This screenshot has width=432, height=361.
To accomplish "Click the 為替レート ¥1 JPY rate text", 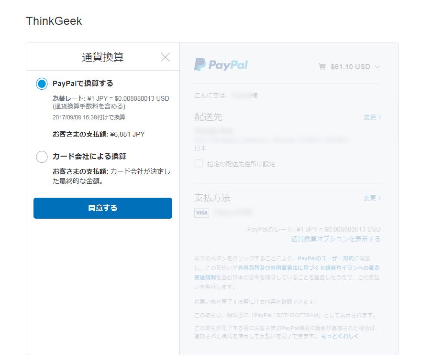I will (111, 98).
